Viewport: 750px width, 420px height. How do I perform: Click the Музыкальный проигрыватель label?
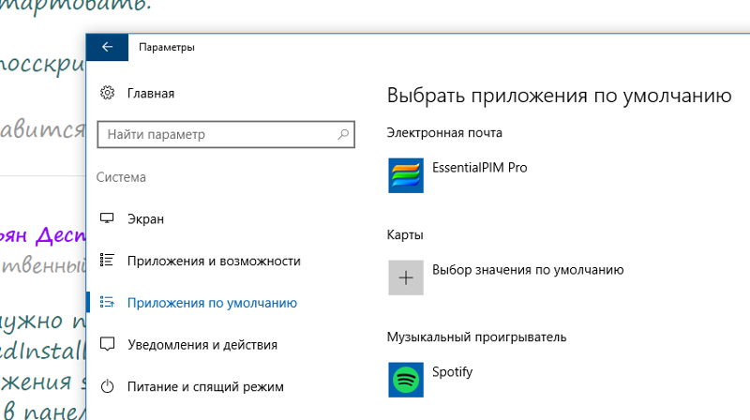tap(476, 337)
